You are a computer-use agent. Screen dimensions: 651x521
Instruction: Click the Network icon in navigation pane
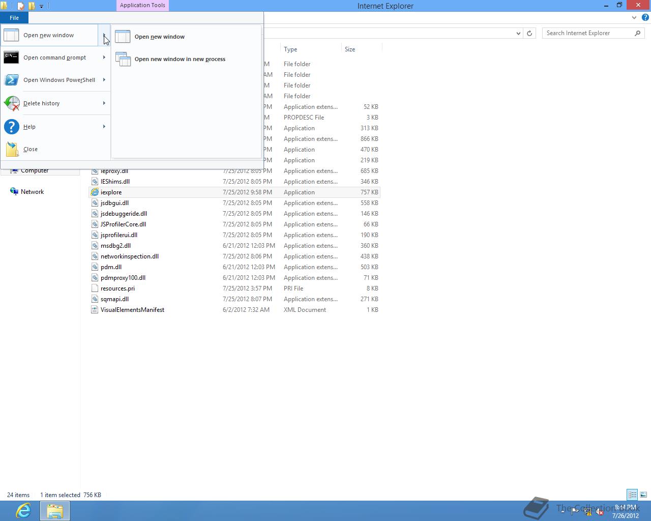14,192
